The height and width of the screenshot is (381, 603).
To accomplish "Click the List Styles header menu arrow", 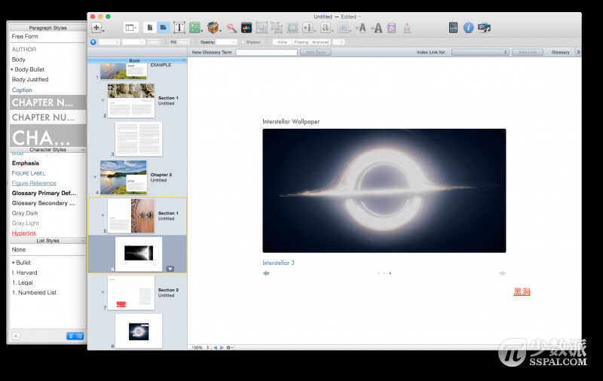I will coord(83,241).
